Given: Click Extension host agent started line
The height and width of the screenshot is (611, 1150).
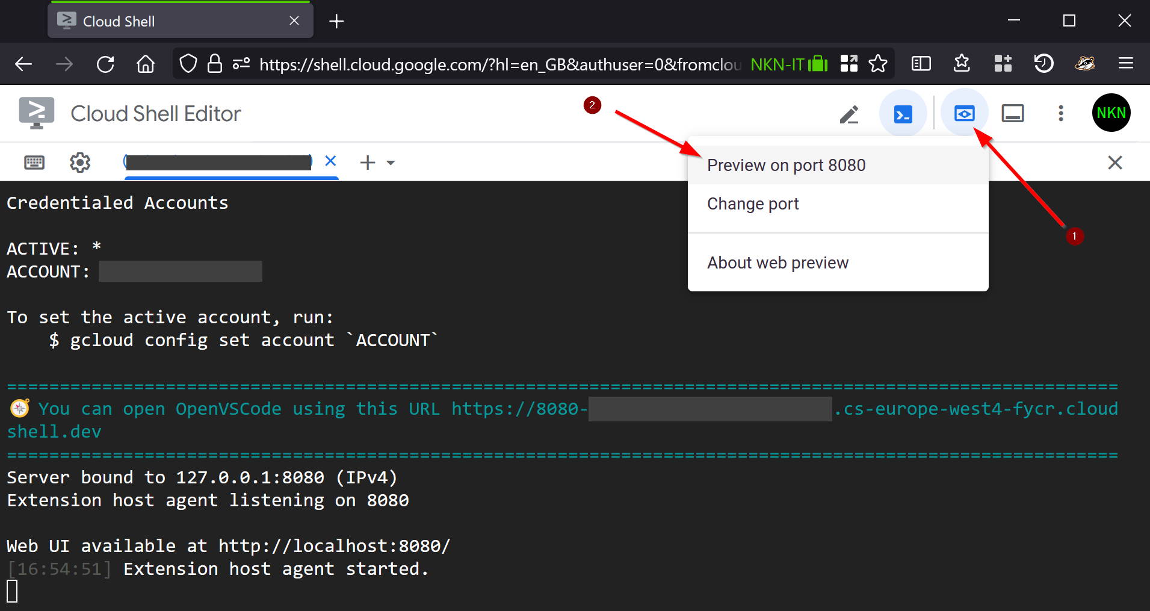Looking at the screenshot, I should coord(276,569).
